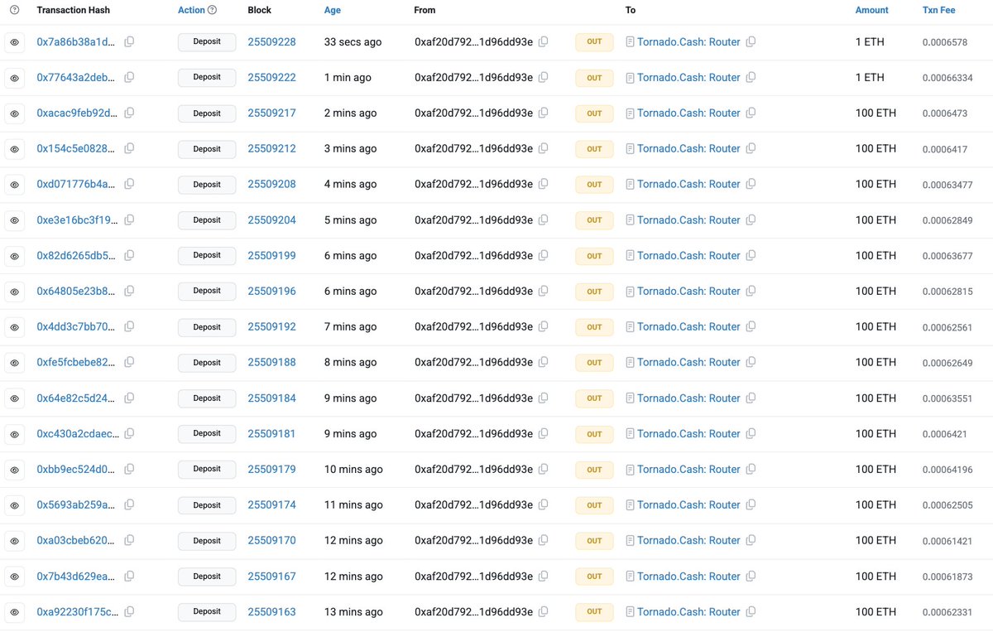This screenshot has height=632, width=993.
Task: Click the Action column header
Action: tap(191, 10)
